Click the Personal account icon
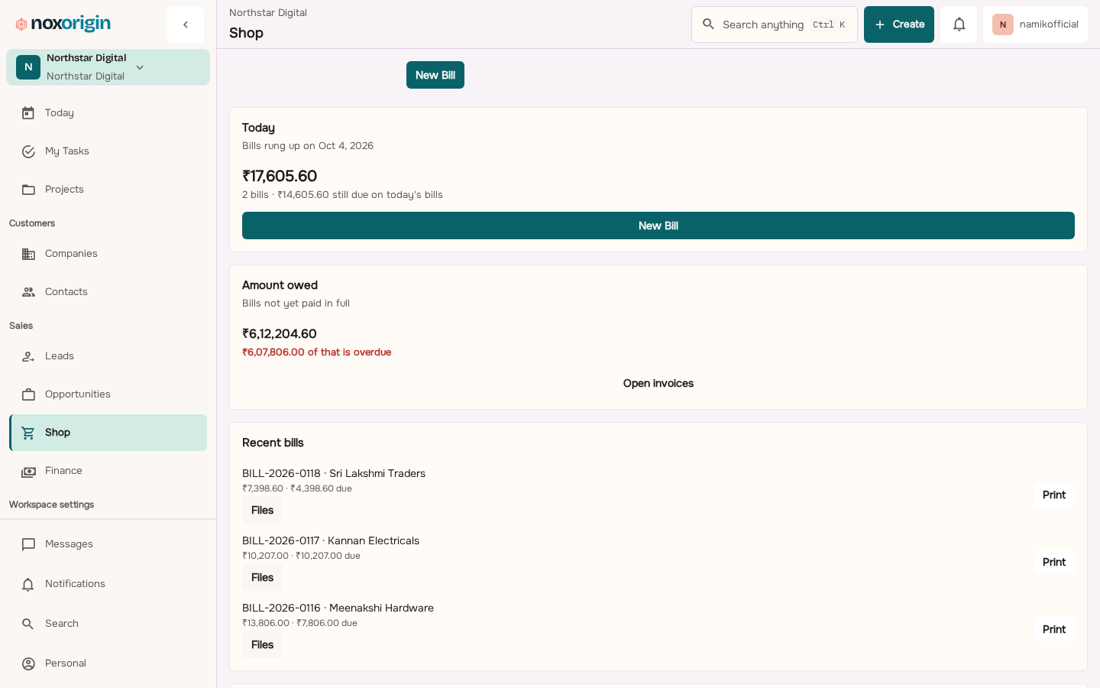Screen dimensions: 1100x688 pyautogui.click(x=28, y=664)
